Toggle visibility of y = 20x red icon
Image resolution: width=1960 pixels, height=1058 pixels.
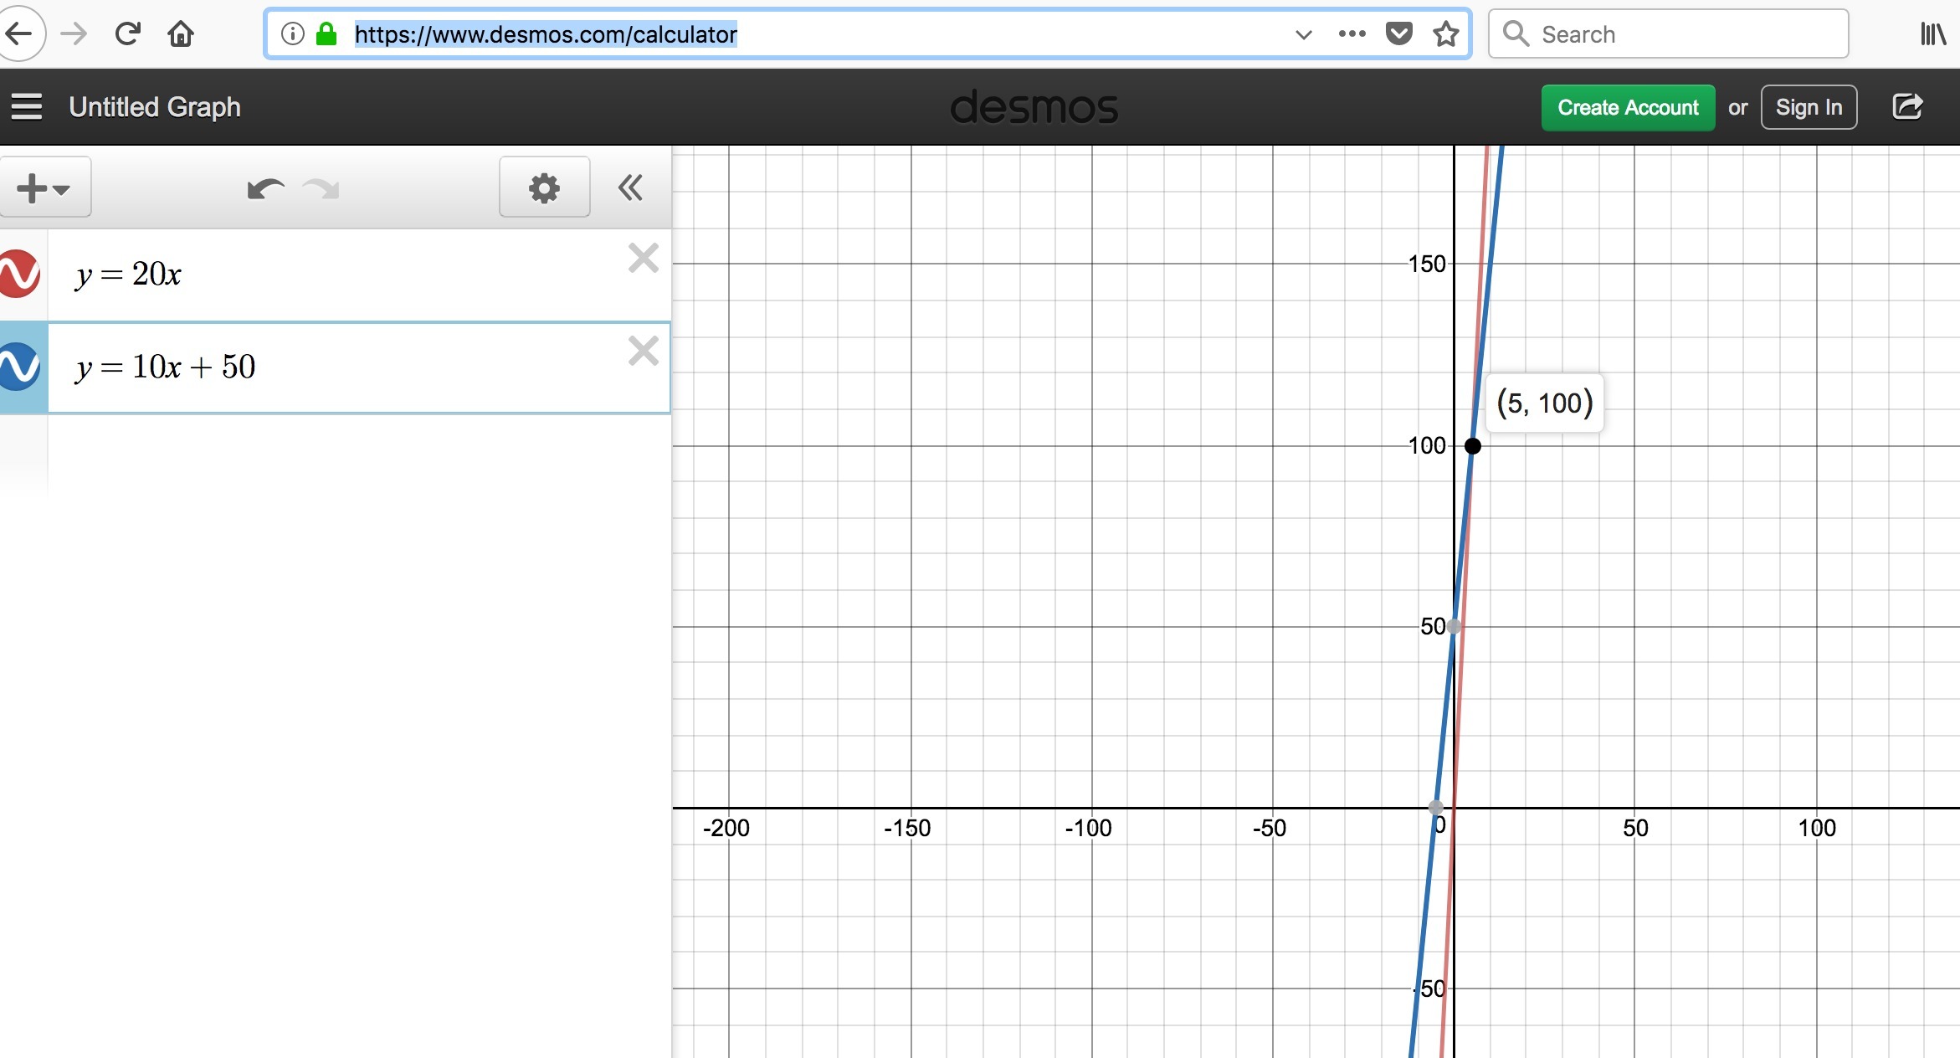coord(20,274)
